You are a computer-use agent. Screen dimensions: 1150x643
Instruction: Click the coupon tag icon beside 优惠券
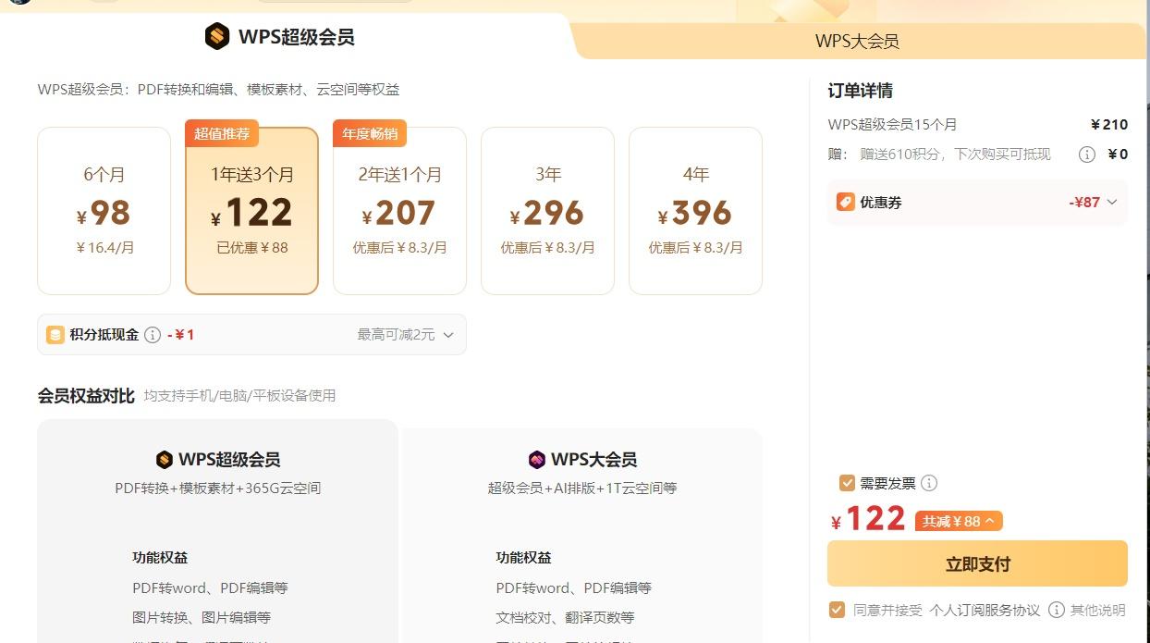pyautogui.click(x=846, y=202)
